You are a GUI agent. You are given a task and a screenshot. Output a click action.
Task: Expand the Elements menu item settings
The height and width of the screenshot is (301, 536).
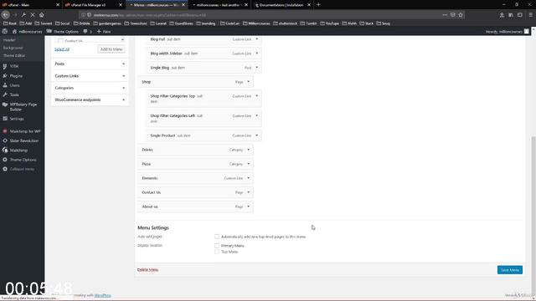coord(249,178)
